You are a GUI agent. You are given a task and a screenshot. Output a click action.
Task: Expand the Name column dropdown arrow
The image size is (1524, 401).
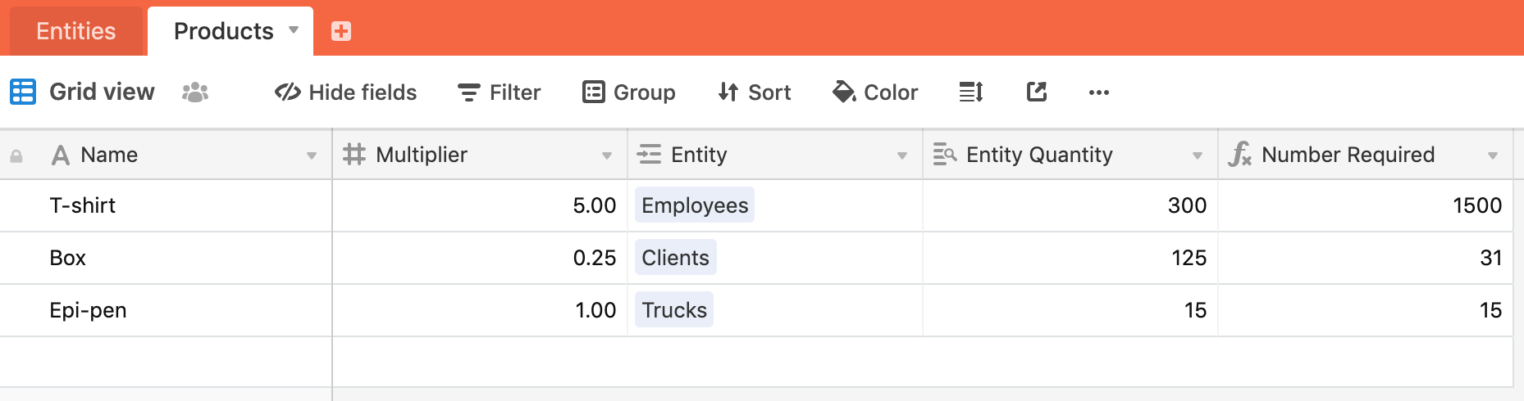click(x=312, y=155)
